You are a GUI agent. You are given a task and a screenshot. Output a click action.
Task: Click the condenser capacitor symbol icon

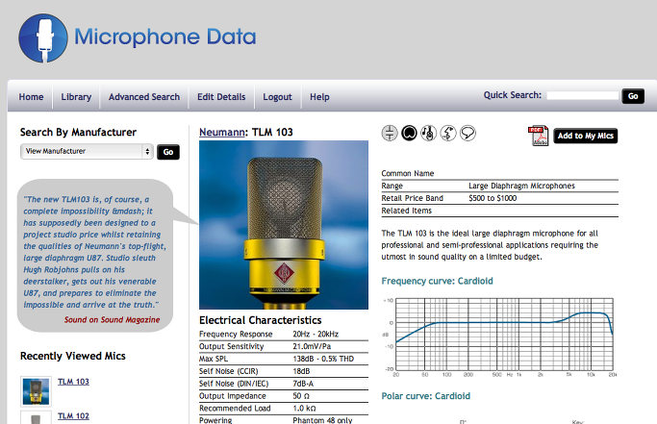pyautogui.click(x=390, y=134)
